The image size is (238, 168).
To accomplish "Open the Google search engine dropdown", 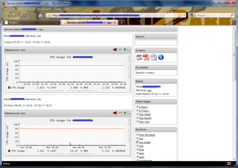I will (x=192, y=15).
